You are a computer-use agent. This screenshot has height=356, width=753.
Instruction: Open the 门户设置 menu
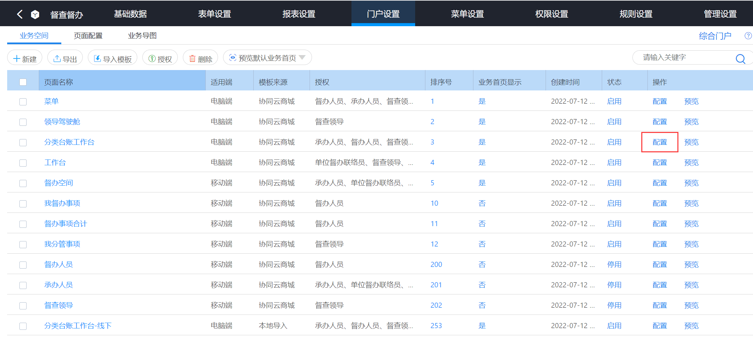tap(383, 14)
